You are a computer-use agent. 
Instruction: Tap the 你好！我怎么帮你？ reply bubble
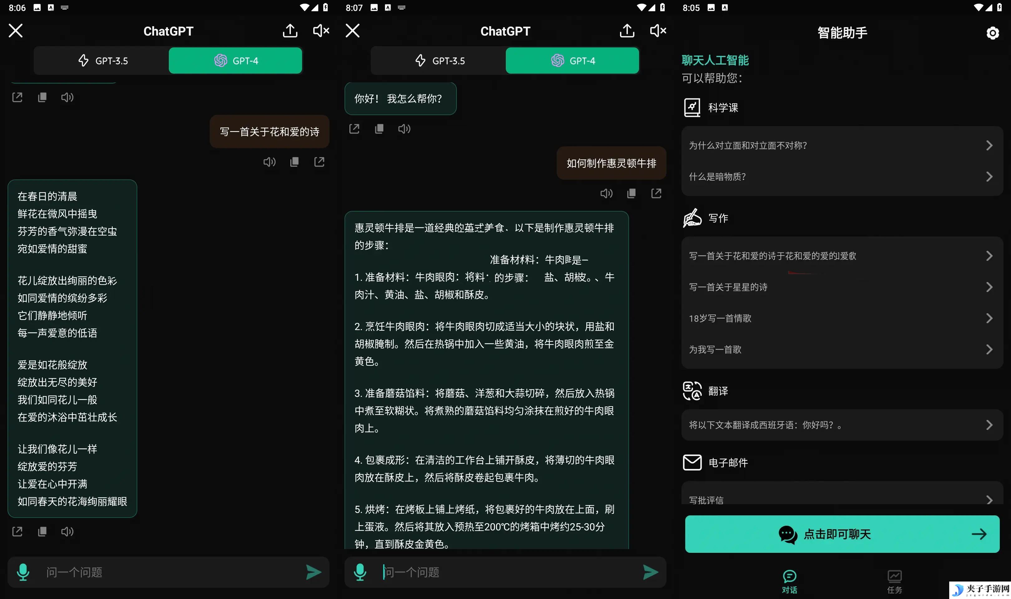click(400, 99)
